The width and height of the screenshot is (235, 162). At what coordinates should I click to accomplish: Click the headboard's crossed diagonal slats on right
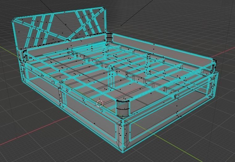pos(88,22)
